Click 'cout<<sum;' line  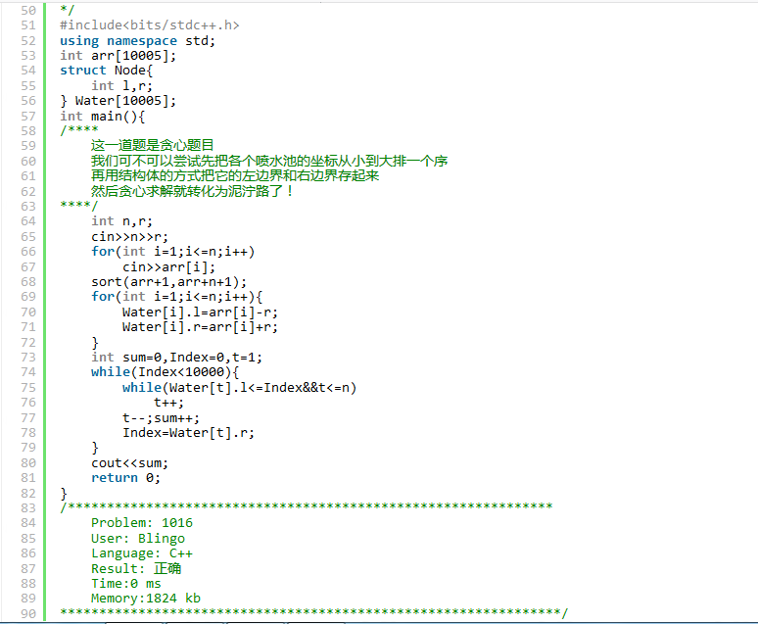coord(129,463)
